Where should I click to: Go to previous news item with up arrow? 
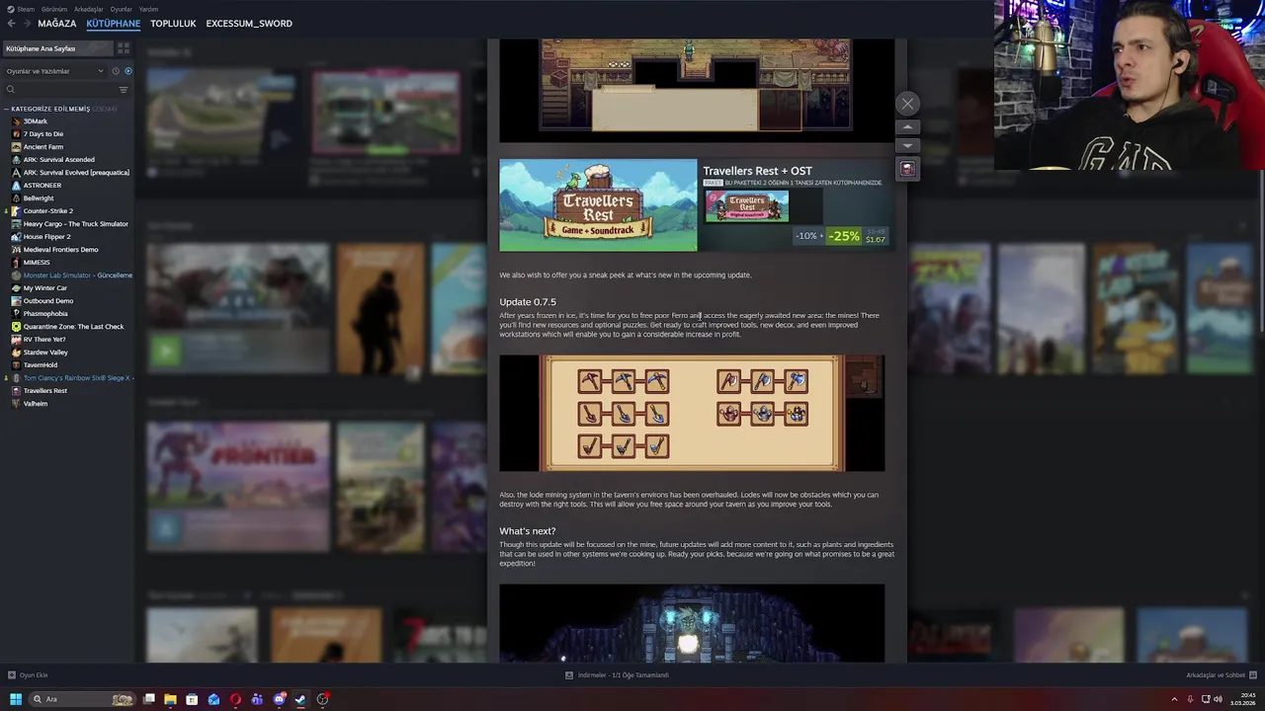click(x=907, y=127)
